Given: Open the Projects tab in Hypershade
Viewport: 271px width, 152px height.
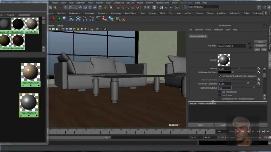Looking at the screenshot, I should click(10, 15).
